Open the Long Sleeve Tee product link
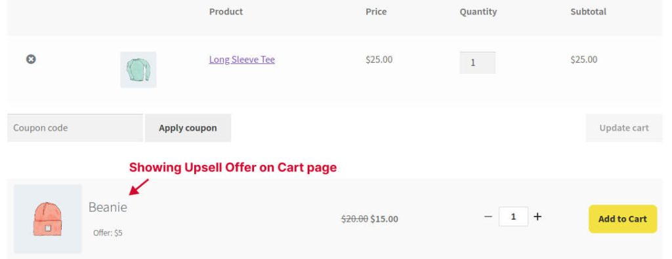The height and width of the screenshot is (259, 672). click(x=241, y=60)
